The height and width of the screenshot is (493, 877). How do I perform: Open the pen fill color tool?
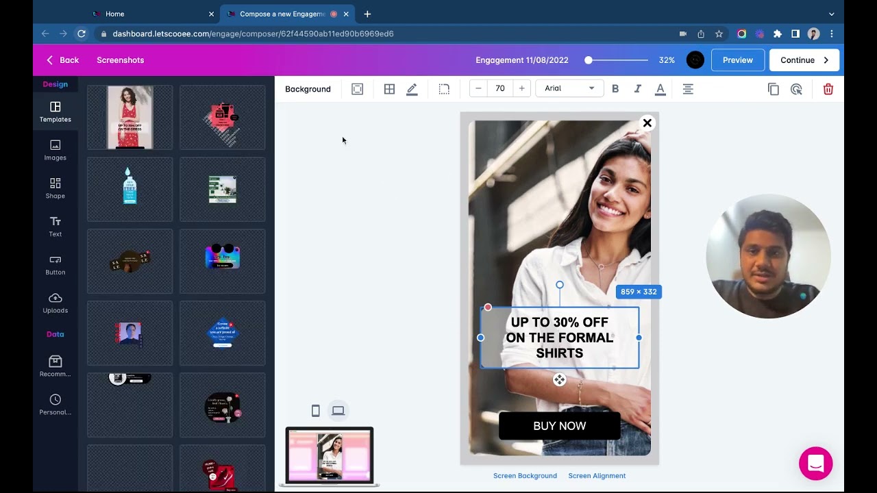tap(412, 89)
